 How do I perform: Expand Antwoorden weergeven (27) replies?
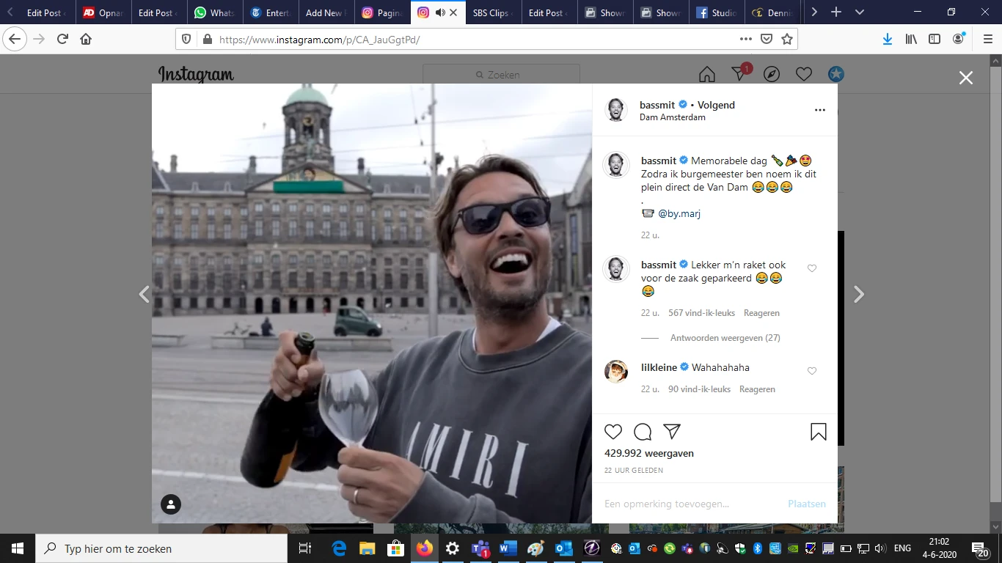[725, 338]
